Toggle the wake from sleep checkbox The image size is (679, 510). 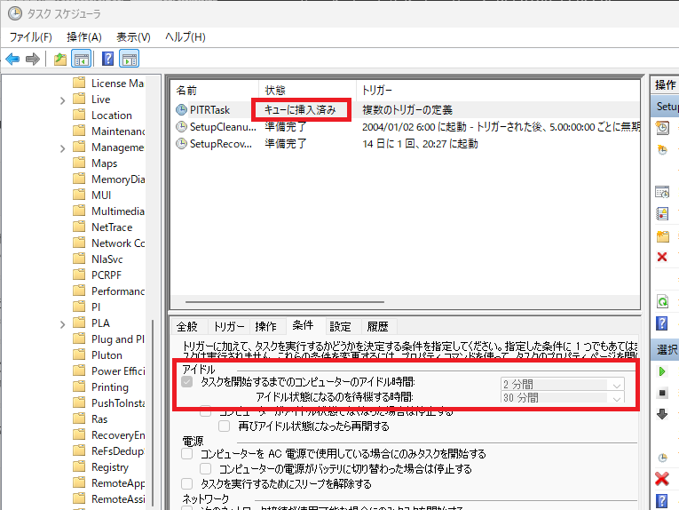tap(187, 483)
